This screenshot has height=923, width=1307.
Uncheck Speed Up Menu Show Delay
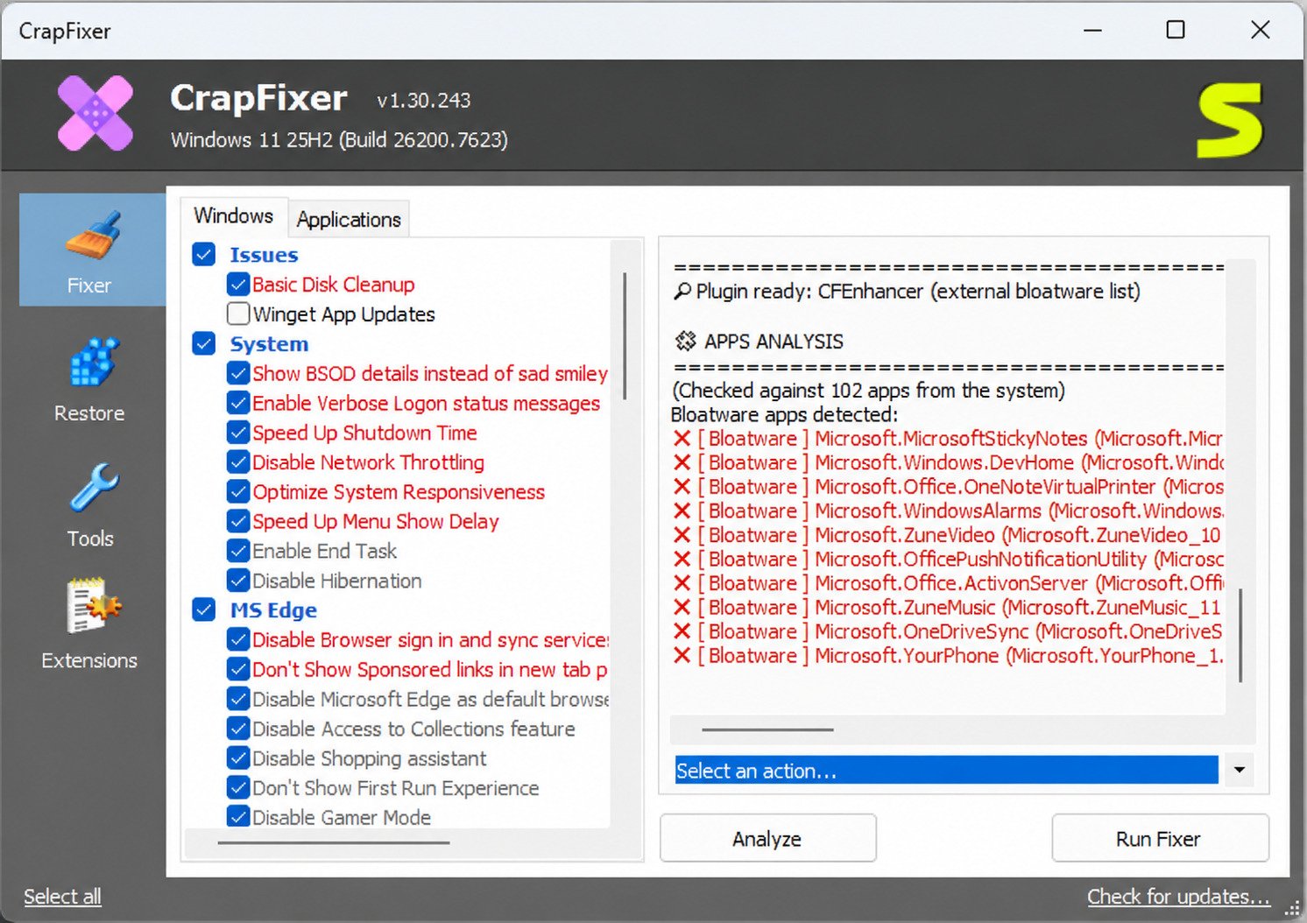(x=237, y=521)
